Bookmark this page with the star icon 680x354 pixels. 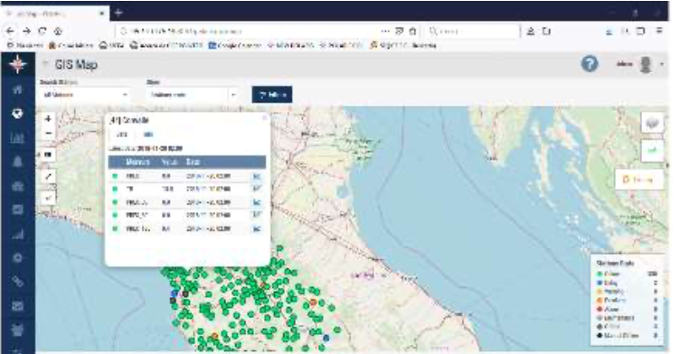click(x=413, y=32)
